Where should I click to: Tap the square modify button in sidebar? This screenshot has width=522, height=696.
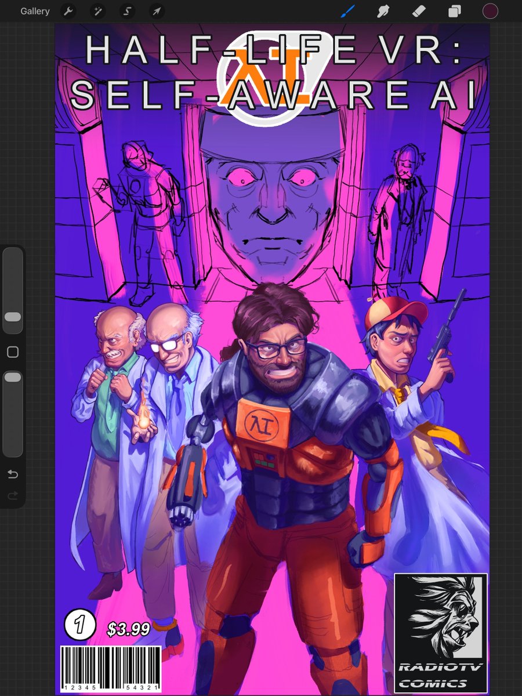[12, 352]
